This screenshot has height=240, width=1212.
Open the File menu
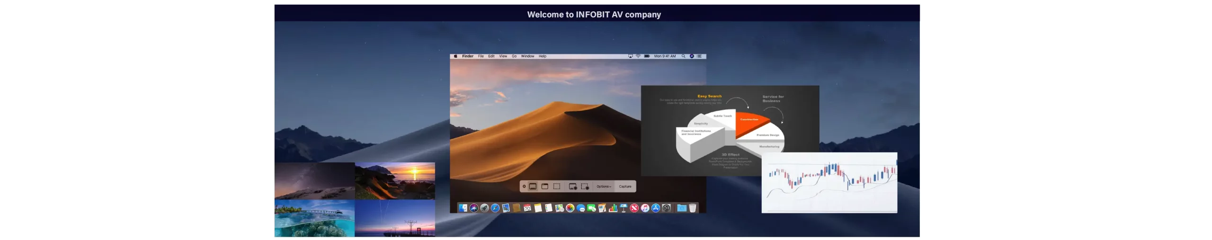click(481, 56)
